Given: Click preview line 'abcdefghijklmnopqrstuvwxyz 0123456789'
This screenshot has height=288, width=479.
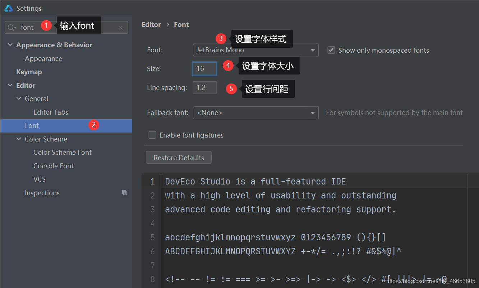Looking at the screenshot, I should coord(275,237).
